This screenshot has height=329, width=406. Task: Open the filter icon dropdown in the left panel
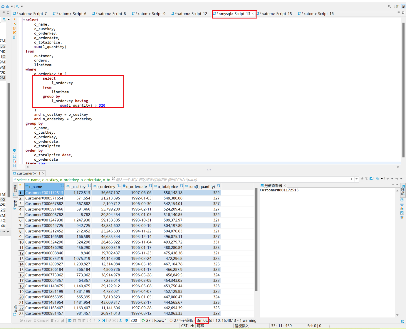(x=9, y=19)
